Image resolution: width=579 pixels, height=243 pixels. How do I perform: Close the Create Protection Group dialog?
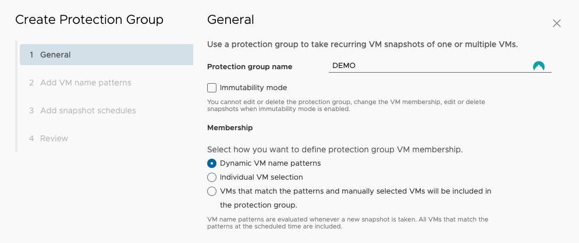[x=556, y=24]
